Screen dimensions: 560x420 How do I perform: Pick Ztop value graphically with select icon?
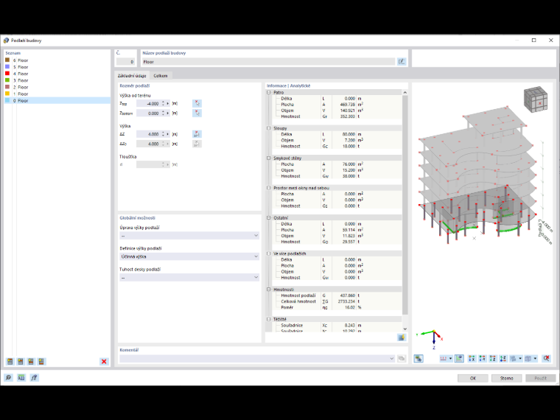tap(197, 103)
